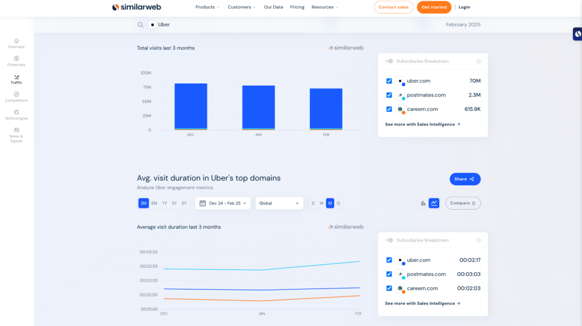
Task: Select the 3Y time range
Action: coord(174,203)
